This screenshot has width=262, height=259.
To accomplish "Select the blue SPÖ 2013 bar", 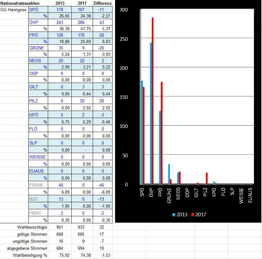I will click(x=142, y=132).
